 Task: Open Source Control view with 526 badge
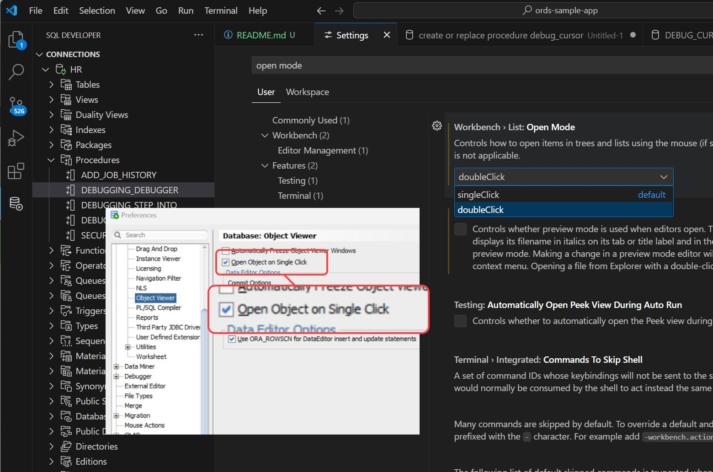pos(16,105)
